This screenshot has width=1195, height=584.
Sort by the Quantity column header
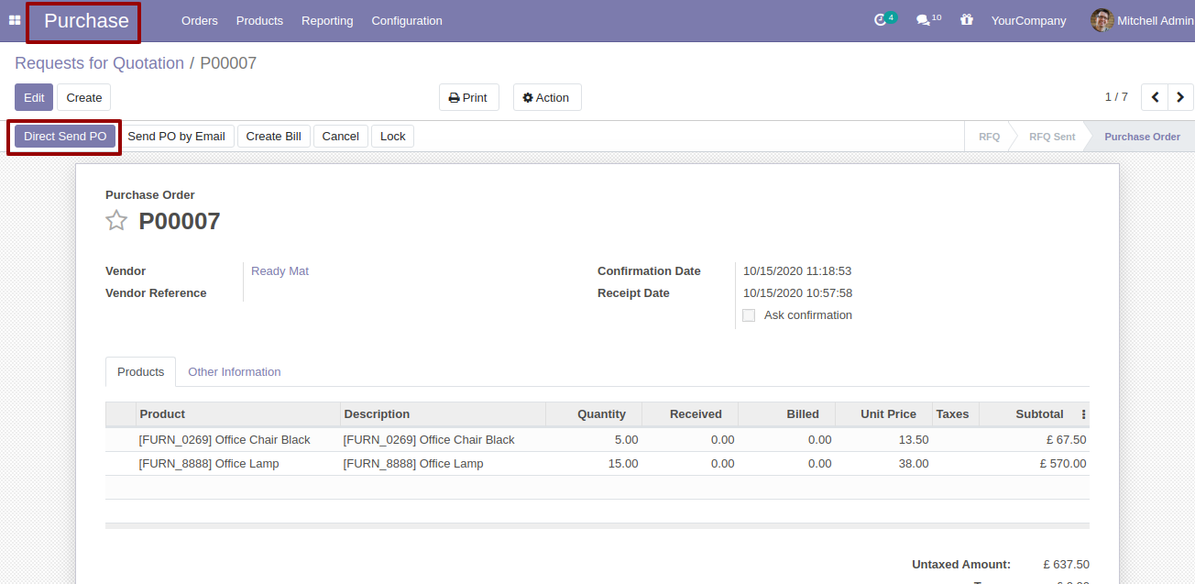point(594,414)
